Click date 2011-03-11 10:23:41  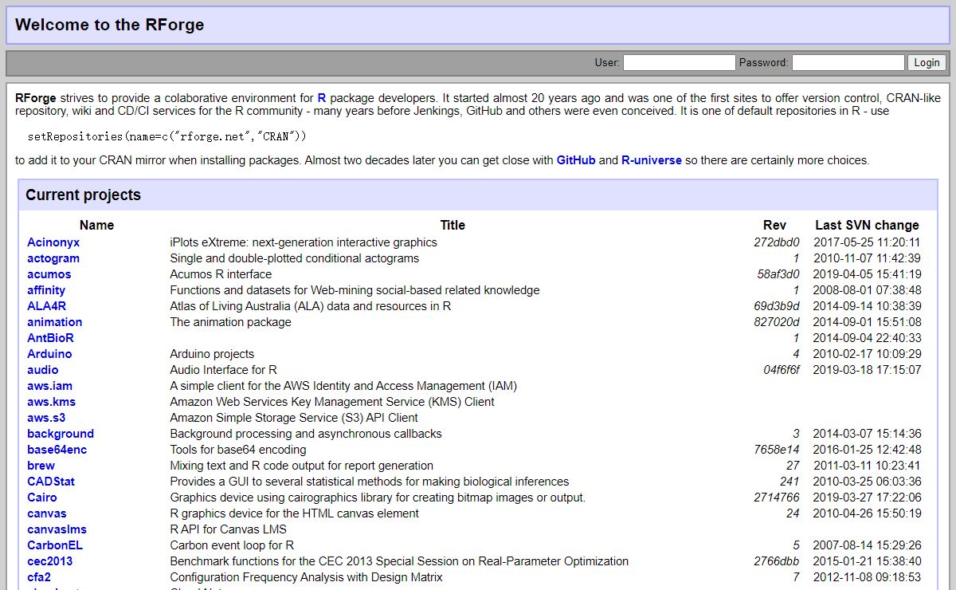[867, 466]
